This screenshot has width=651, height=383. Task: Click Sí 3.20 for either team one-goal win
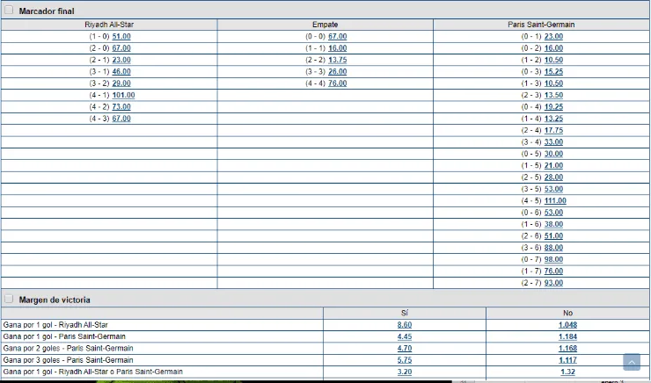(404, 372)
